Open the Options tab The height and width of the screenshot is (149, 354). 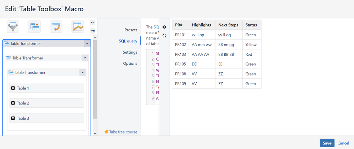tap(130, 64)
